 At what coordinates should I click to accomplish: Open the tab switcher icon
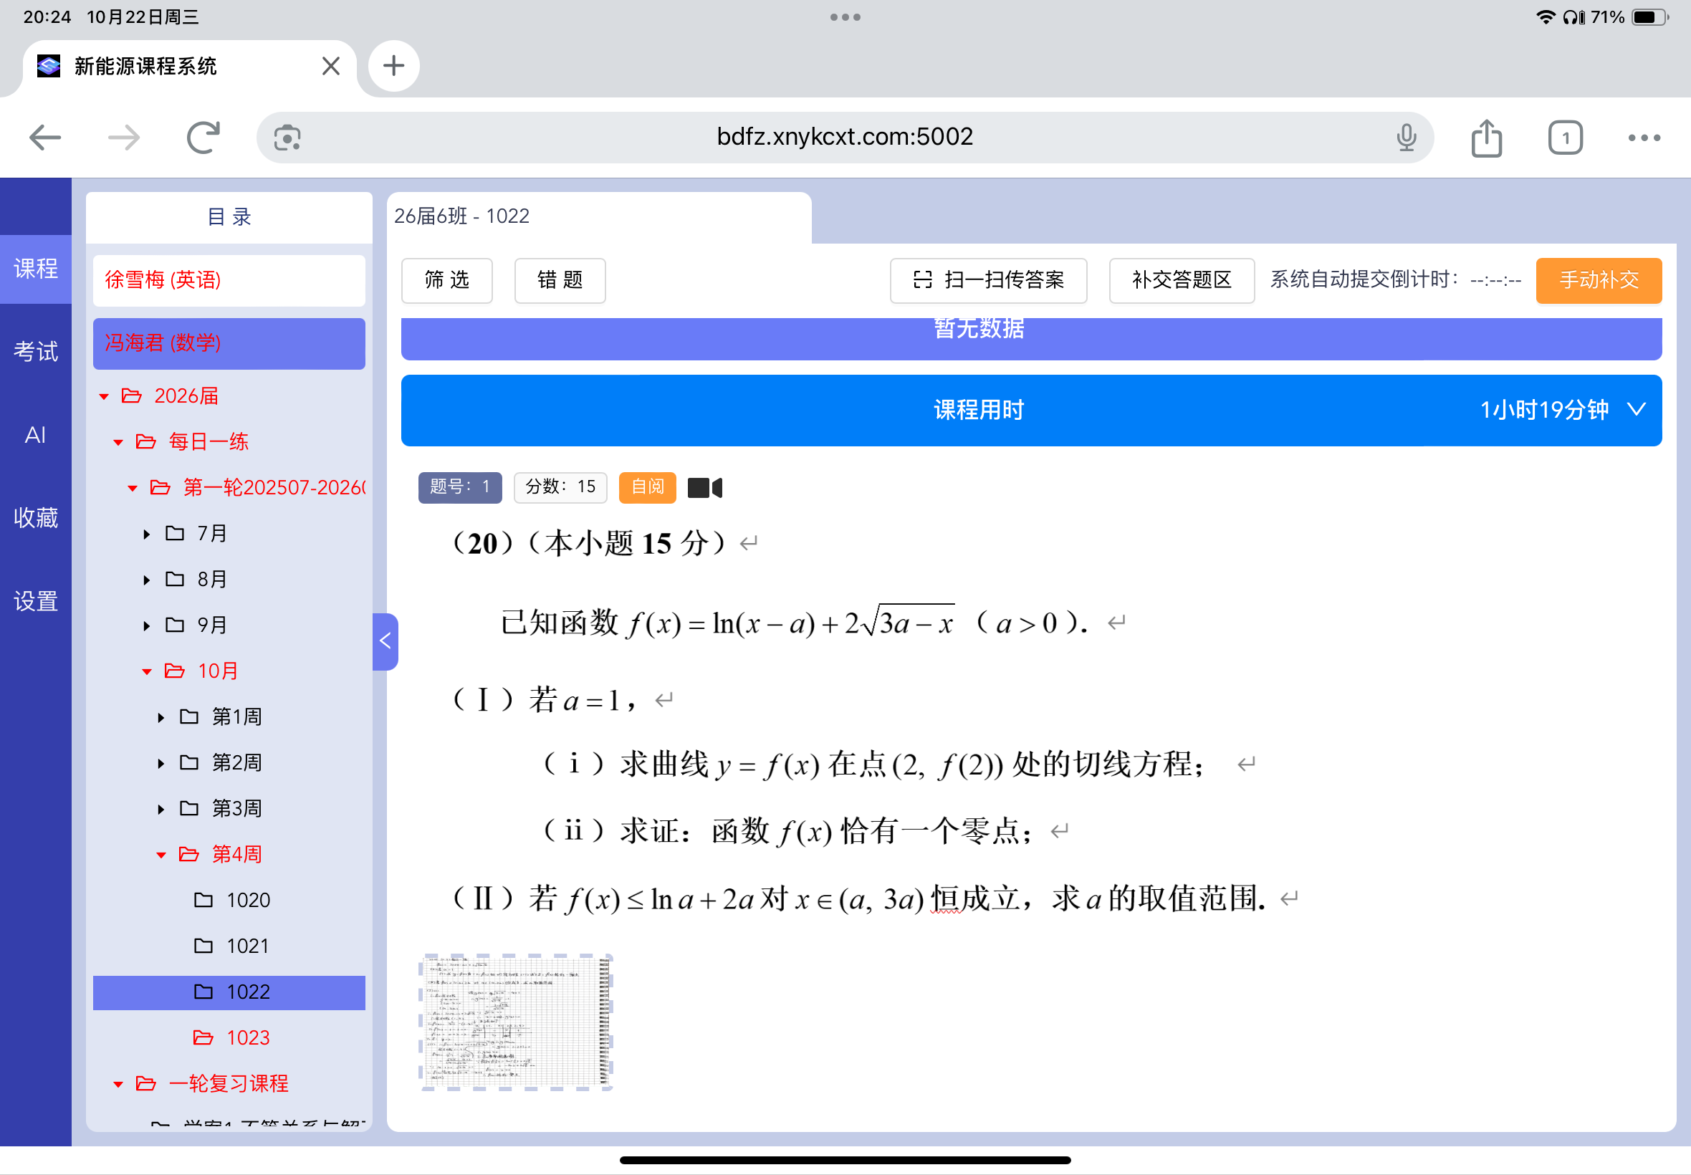[x=1564, y=138]
